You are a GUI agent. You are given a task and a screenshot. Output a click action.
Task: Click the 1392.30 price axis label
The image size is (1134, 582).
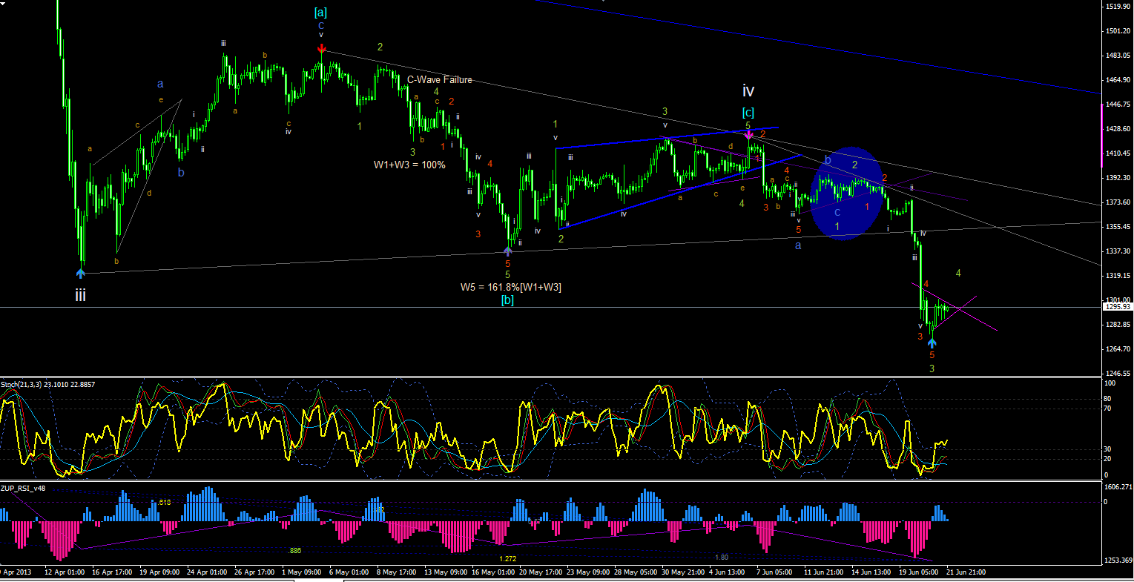coord(1118,178)
